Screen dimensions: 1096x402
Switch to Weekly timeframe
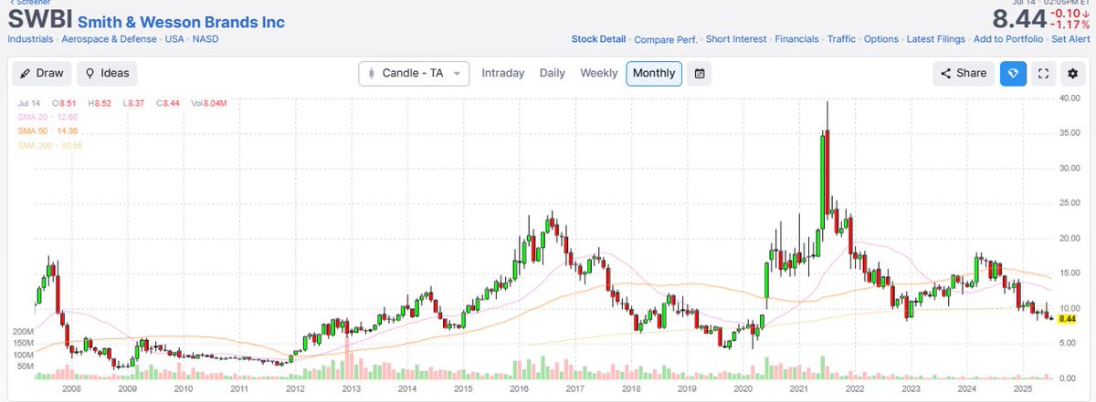tap(599, 73)
